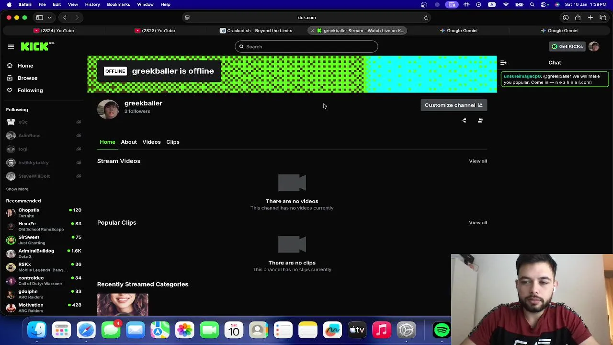The image size is (613, 345).
Task: Switch to the (2824) YouTube tab
Action: [54, 31]
